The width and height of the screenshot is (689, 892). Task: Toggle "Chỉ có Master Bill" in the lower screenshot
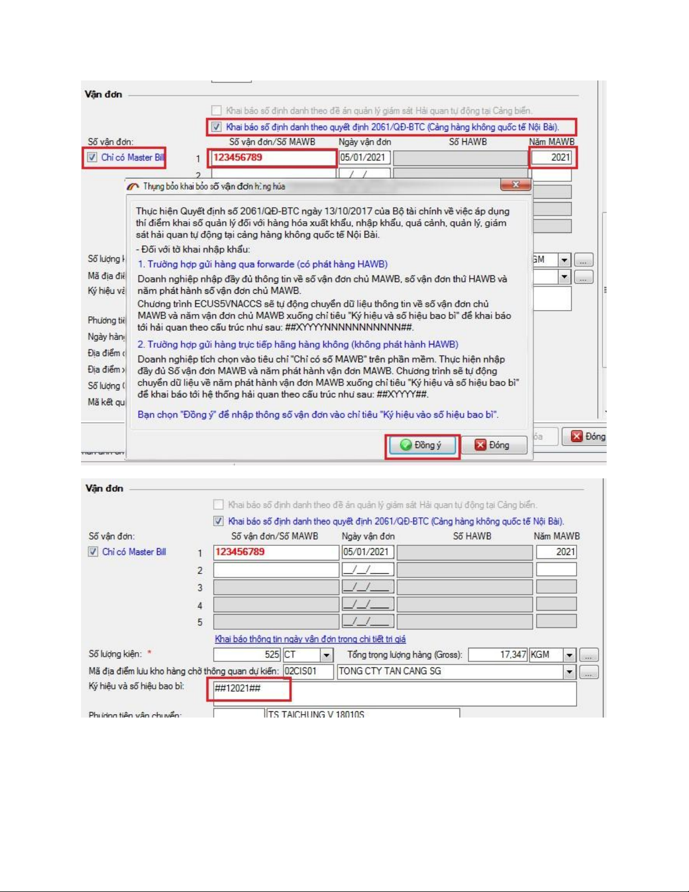click(93, 552)
